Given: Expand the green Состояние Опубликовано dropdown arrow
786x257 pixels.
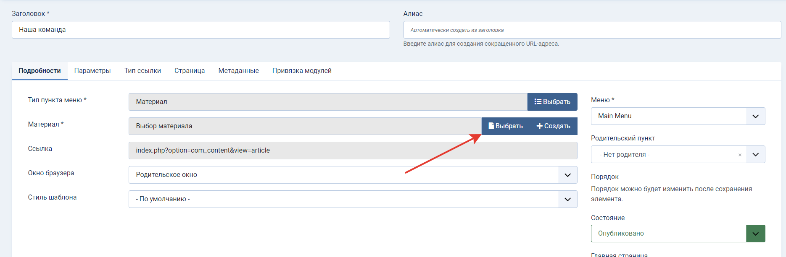Looking at the screenshot, I should point(755,234).
